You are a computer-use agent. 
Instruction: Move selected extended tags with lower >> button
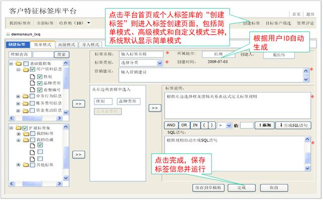[79, 155]
